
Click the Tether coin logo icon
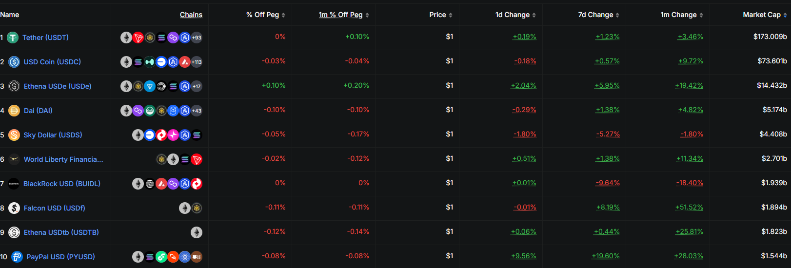click(x=13, y=38)
